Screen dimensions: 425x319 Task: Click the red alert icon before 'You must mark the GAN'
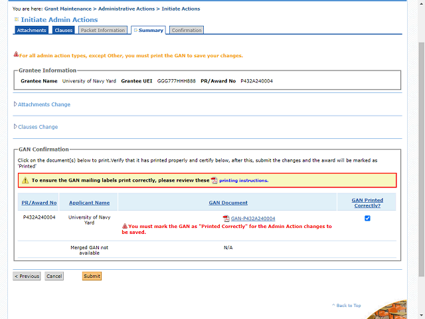(125, 226)
